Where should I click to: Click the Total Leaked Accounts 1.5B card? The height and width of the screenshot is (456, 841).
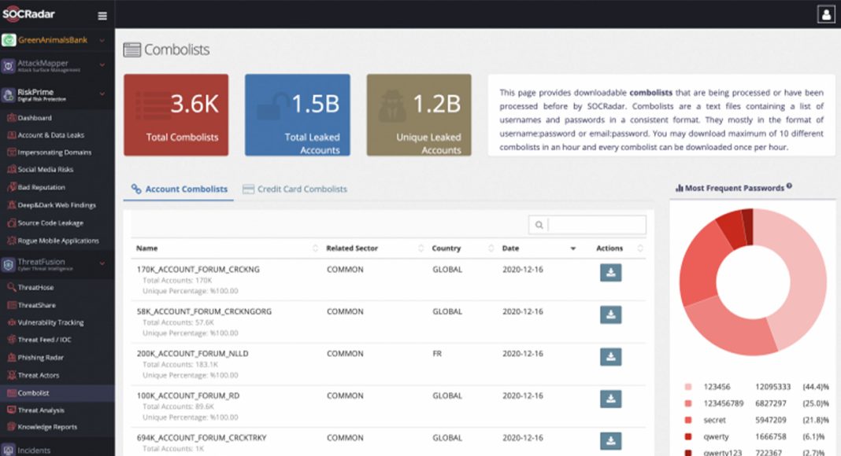(x=298, y=115)
